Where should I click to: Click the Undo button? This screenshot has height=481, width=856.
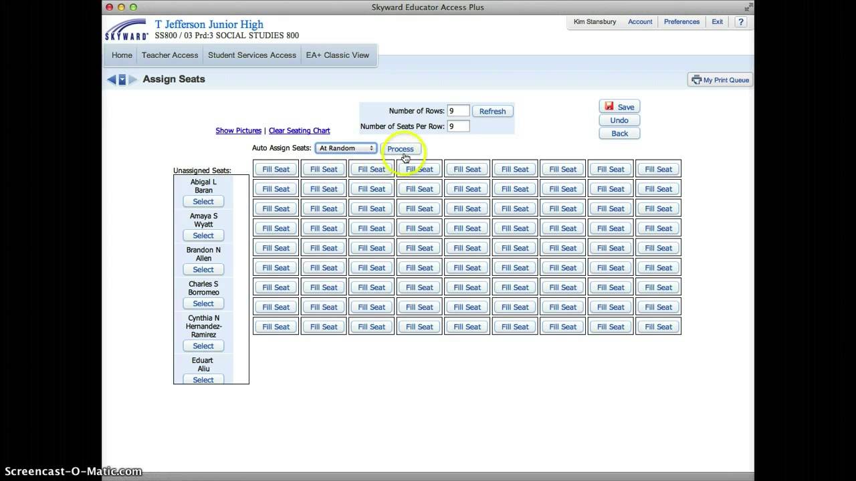619,120
